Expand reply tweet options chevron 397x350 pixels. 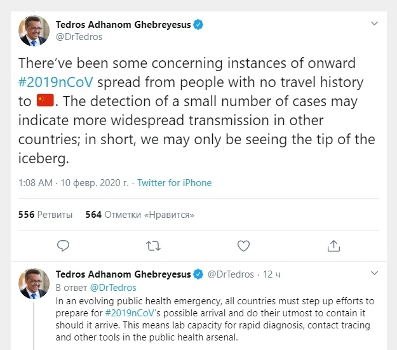pyautogui.click(x=375, y=274)
